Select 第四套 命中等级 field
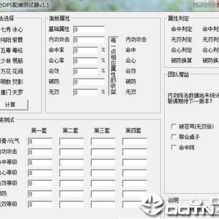The image size is (219, 219). click(x=134, y=162)
